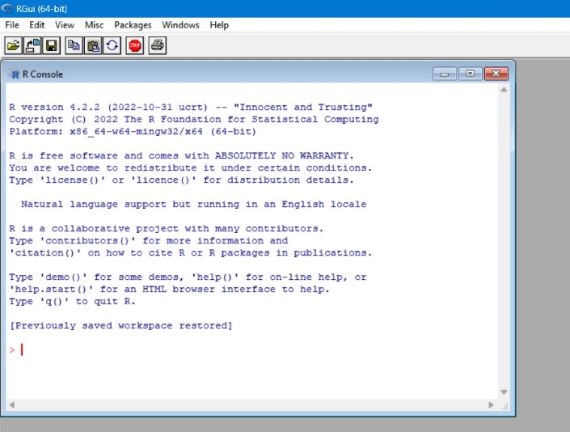Click the 'q()' text in console
The image size is (570, 432).
tap(54, 302)
